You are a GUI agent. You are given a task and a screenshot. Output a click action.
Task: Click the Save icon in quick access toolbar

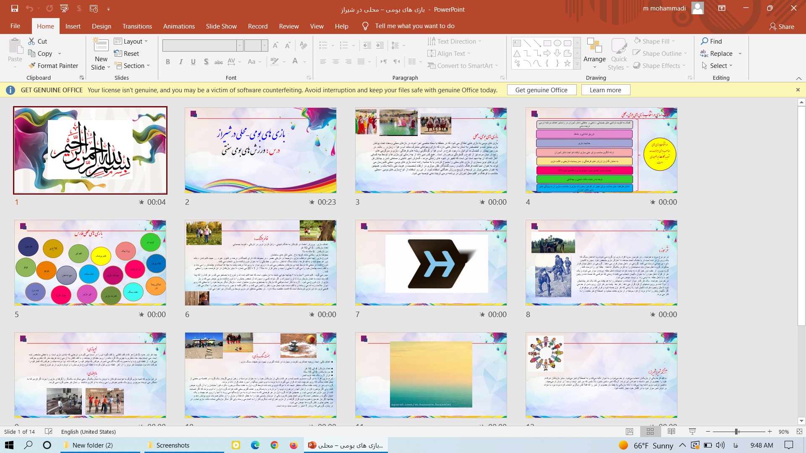click(15, 8)
